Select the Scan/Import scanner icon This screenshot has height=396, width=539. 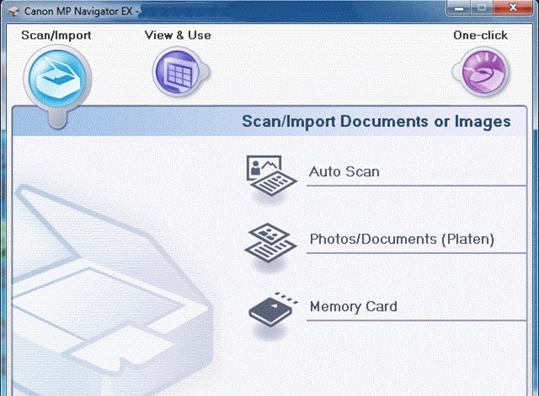coord(57,79)
